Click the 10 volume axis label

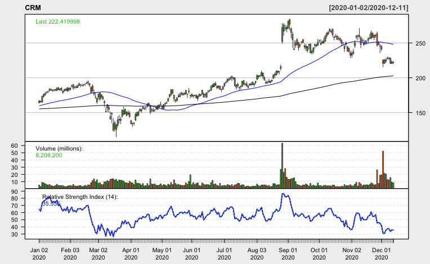15,182
